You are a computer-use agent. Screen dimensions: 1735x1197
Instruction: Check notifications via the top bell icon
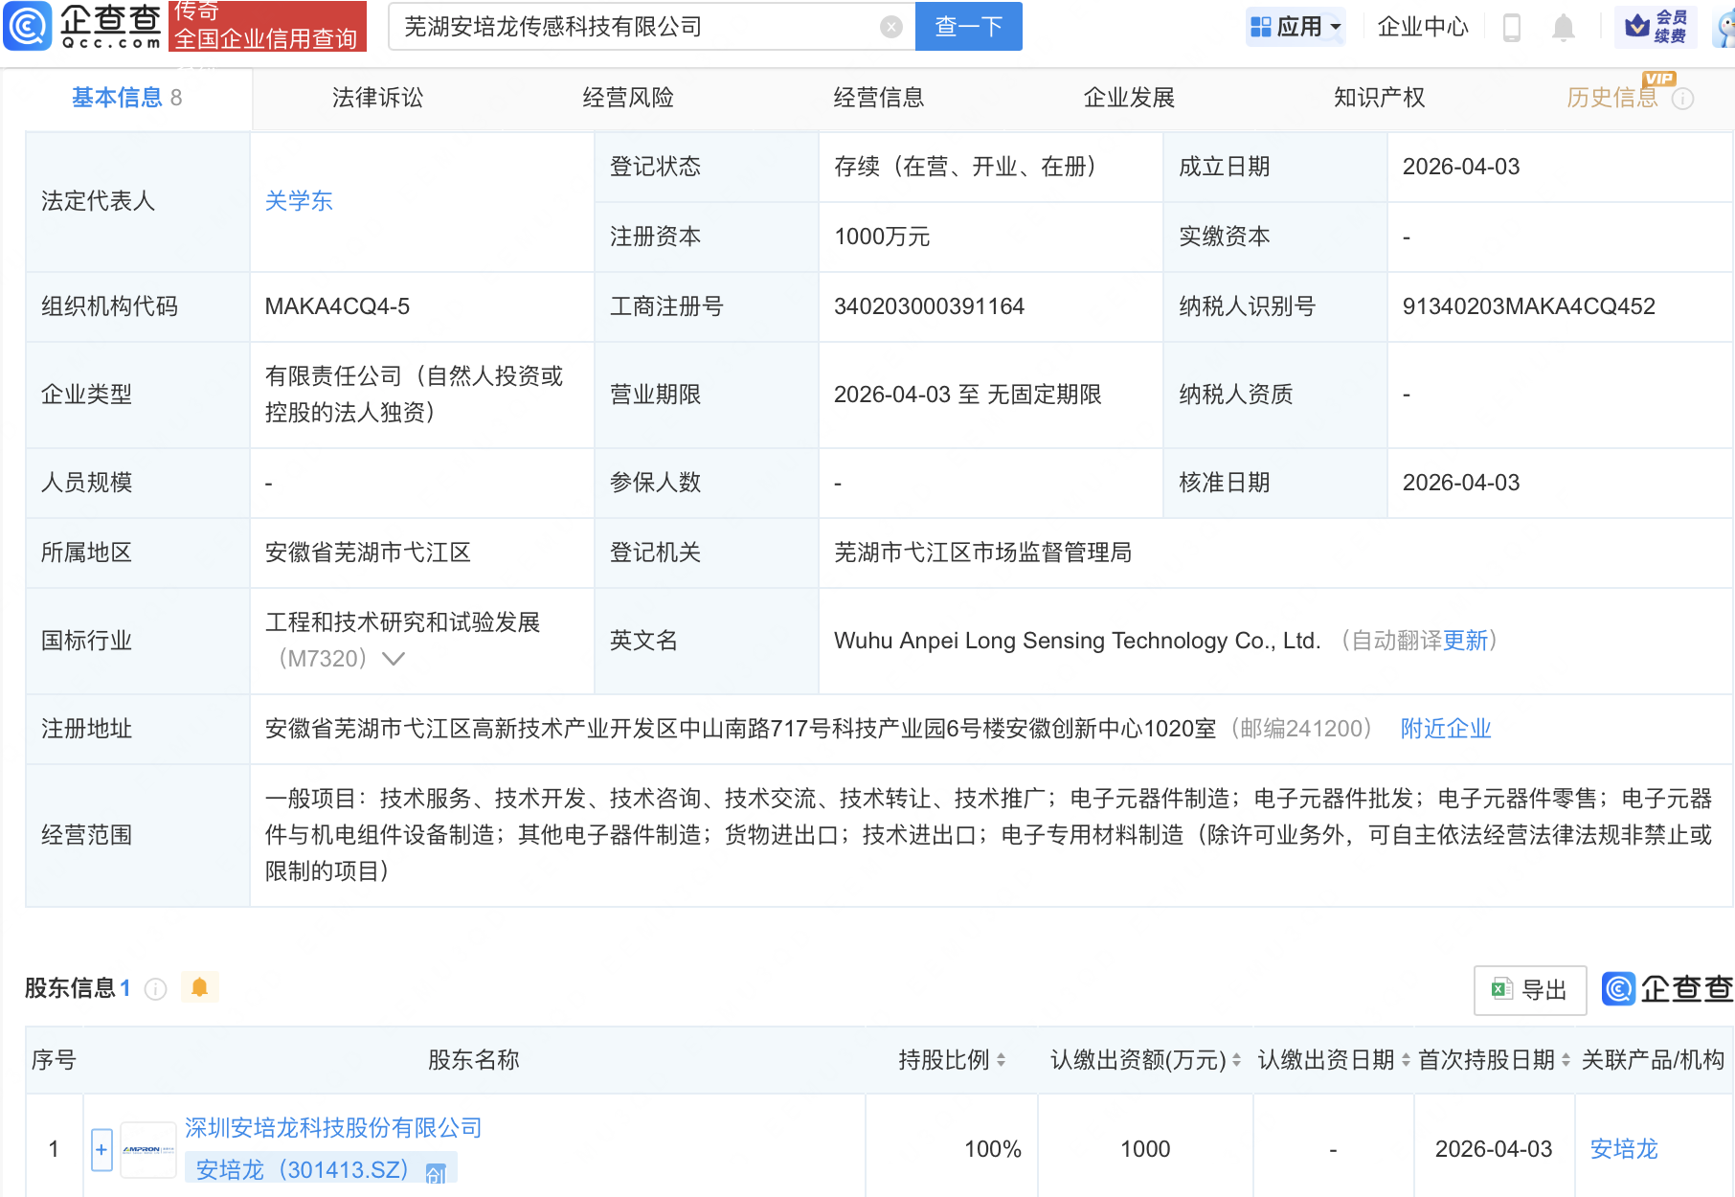point(1563,27)
